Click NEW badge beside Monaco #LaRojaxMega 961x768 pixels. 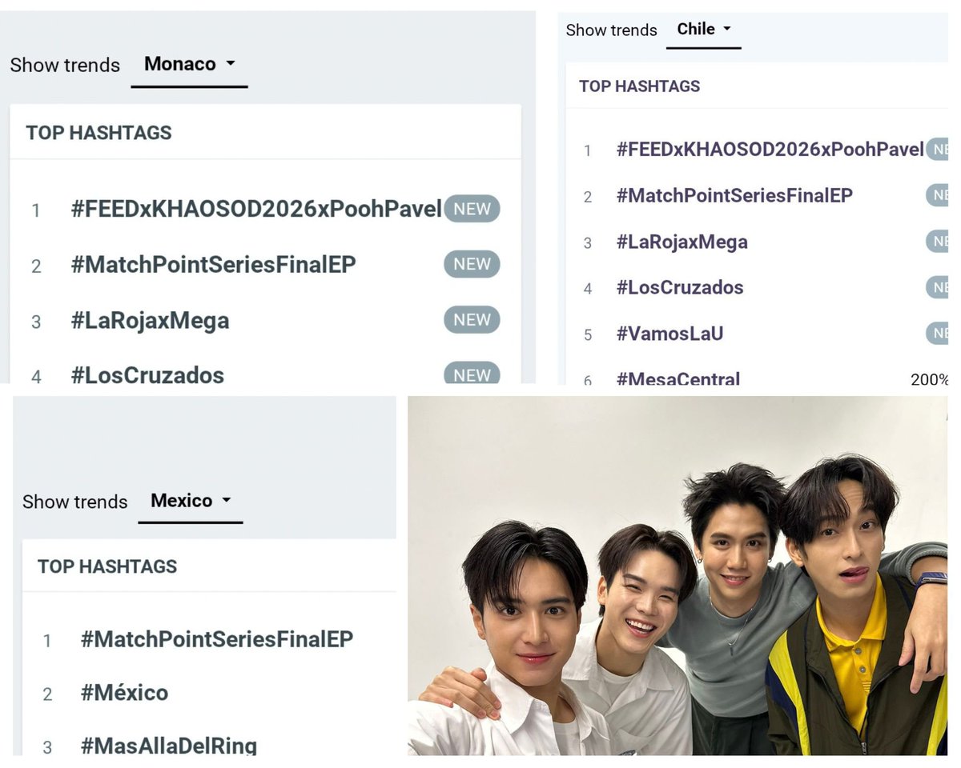click(472, 319)
